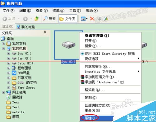Select the Temp folder in tree
The image size is (156, 122).
pyautogui.click(x=12, y=102)
